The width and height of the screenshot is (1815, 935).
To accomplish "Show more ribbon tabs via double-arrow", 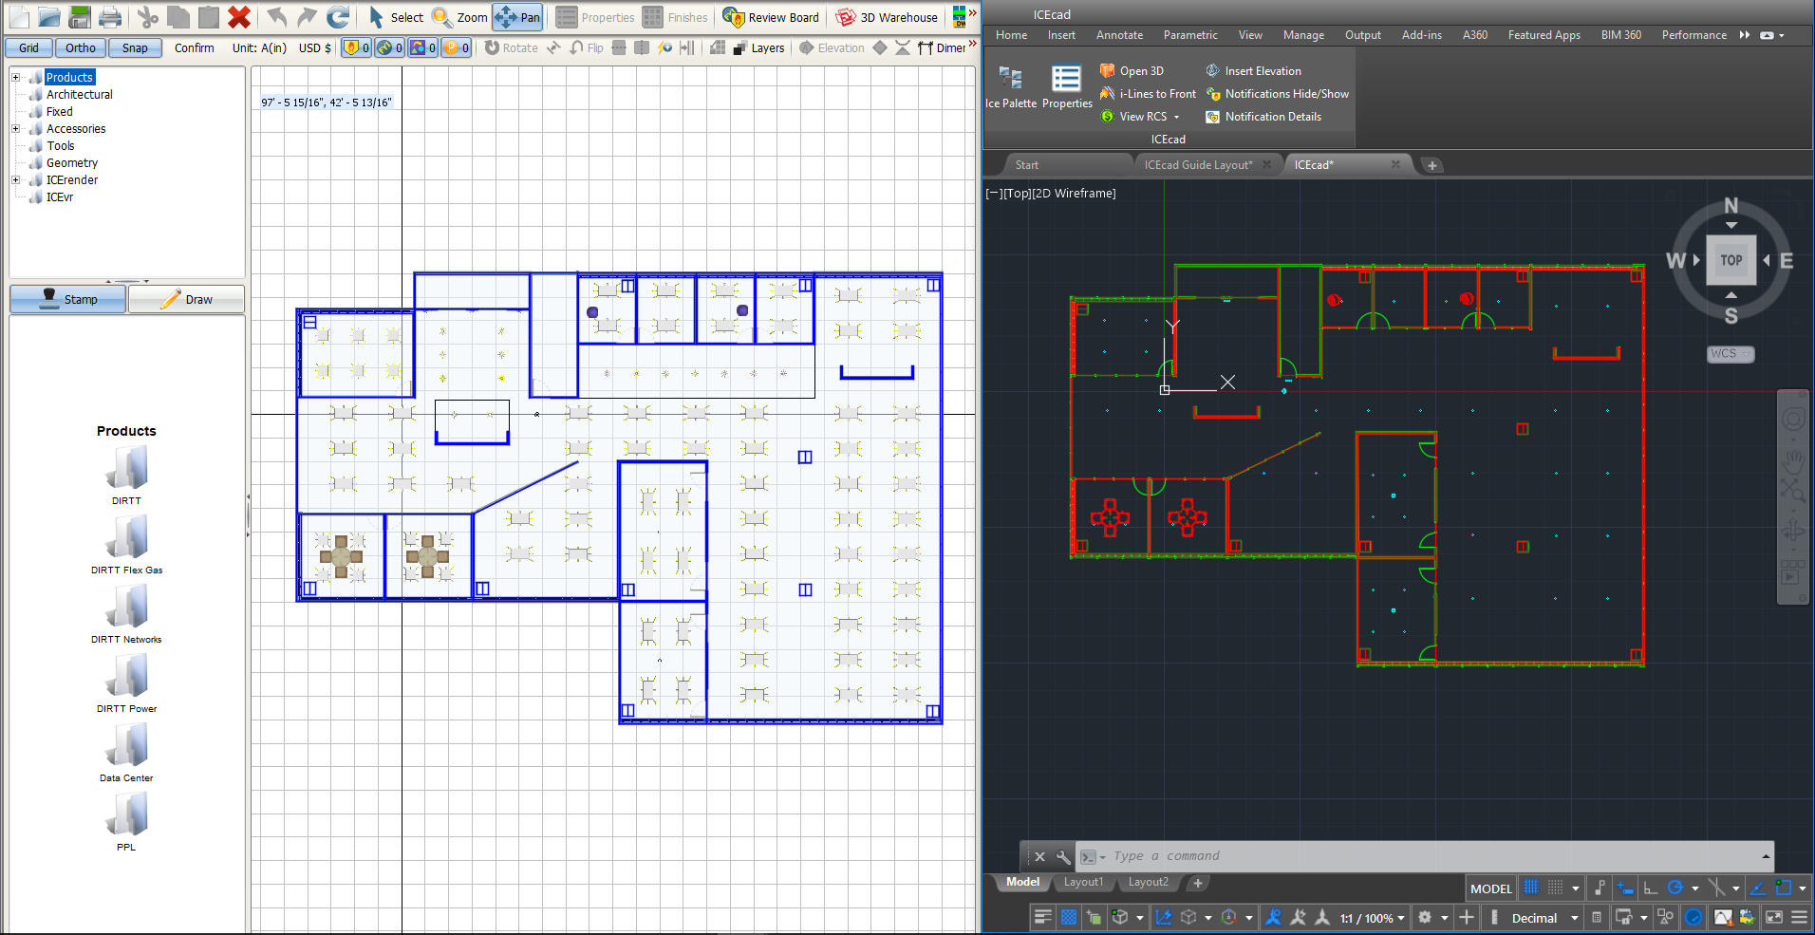I will point(1745,35).
